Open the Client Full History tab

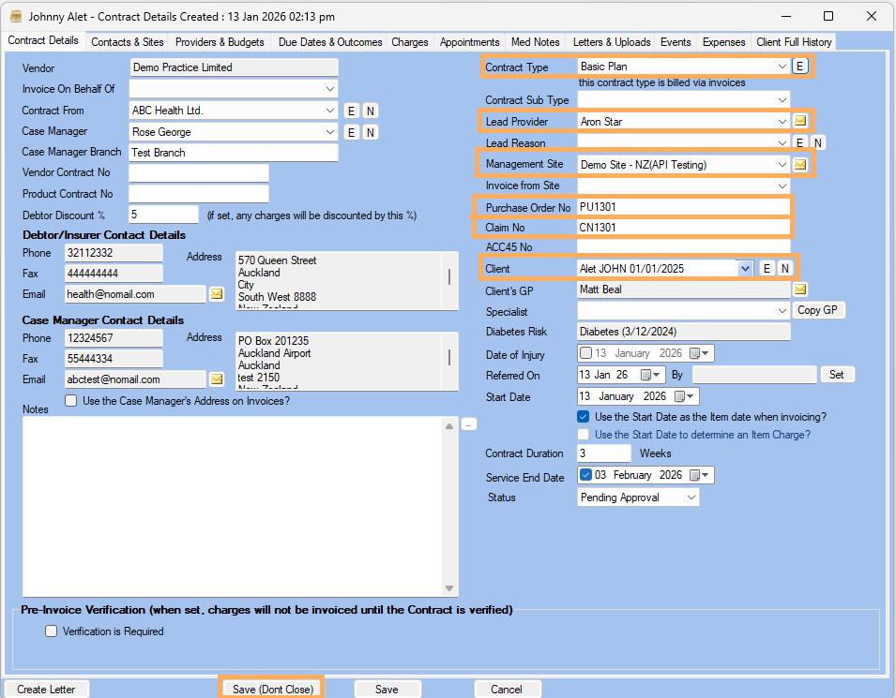click(x=793, y=42)
